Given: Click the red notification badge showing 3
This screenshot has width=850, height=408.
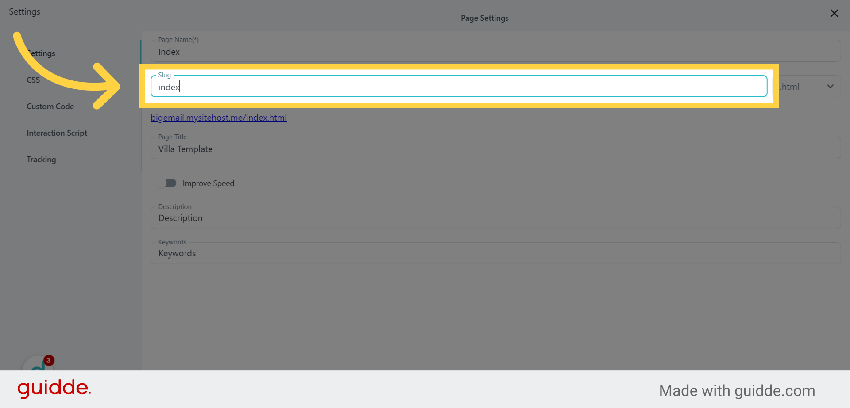Looking at the screenshot, I should click(x=49, y=360).
